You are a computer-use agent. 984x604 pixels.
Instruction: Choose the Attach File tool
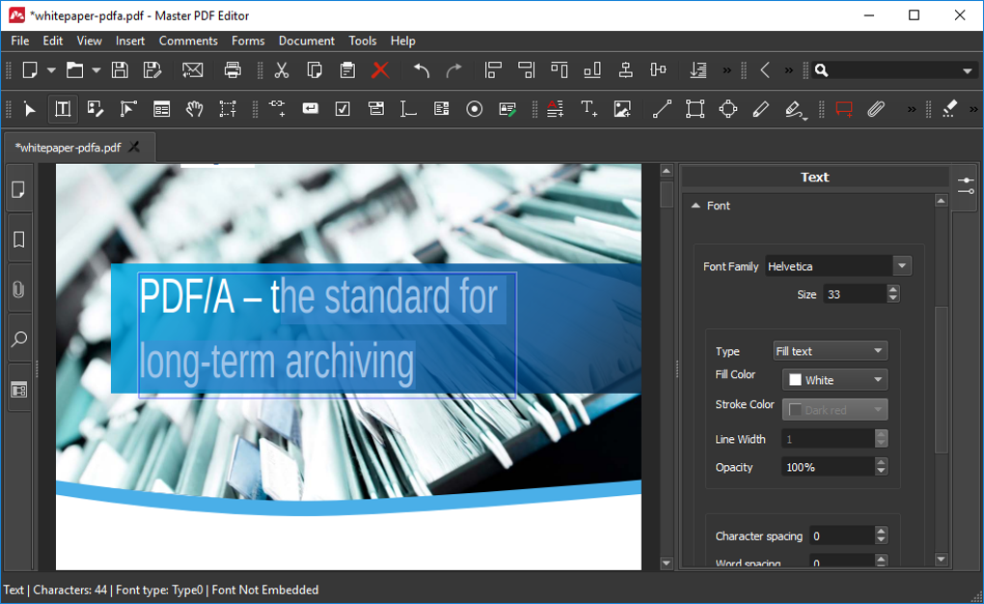(x=876, y=109)
